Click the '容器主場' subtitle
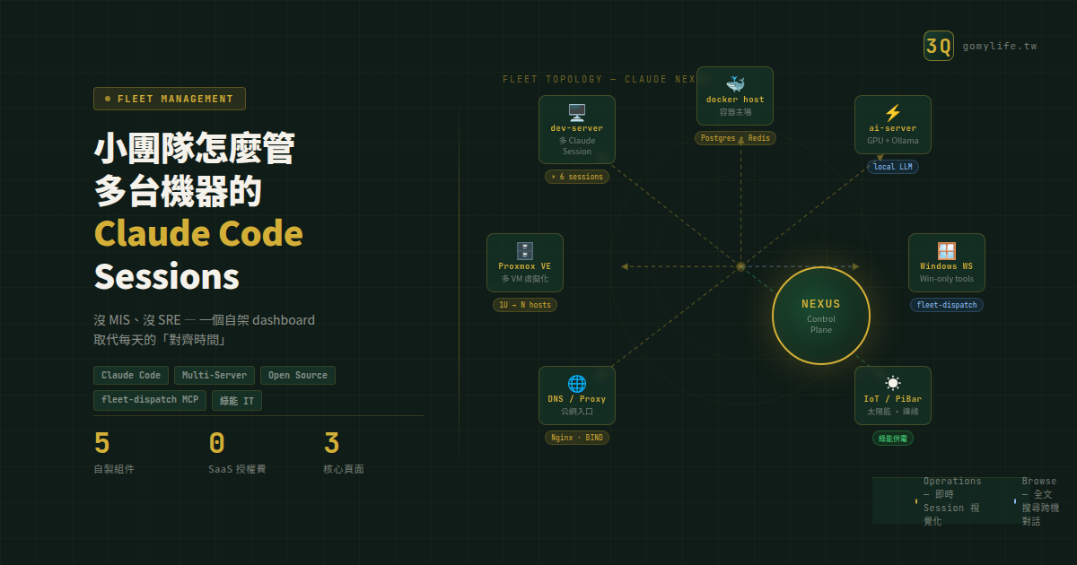This screenshot has width=1077, height=565. click(735, 112)
